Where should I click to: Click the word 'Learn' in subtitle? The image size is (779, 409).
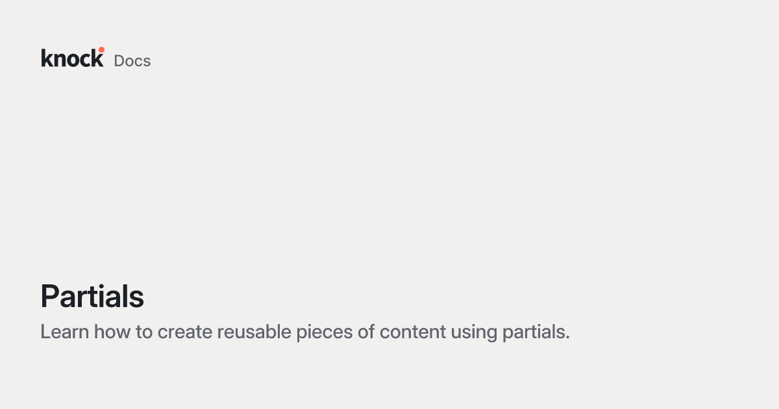click(65, 332)
